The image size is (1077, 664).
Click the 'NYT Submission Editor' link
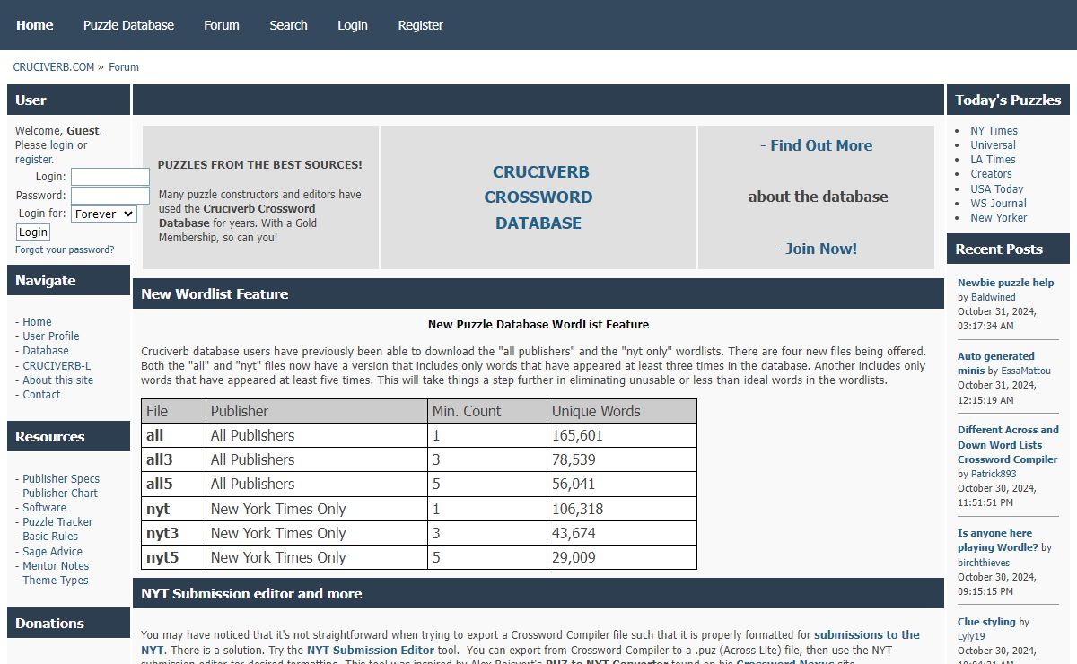pyautogui.click(x=371, y=650)
